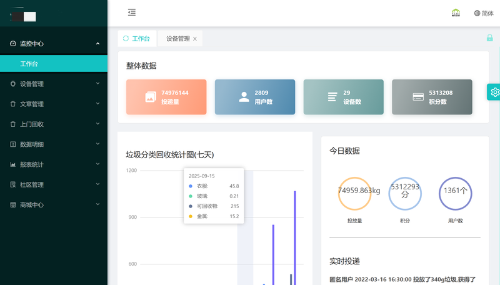Click the 今日数据 heading
500x285 pixels.
pyautogui.click(x=344, y=151)
